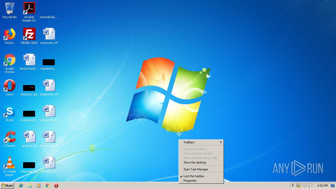Open the Recycle Bin desktop icon
Screen dimensions: 336x189
(9, 10)
